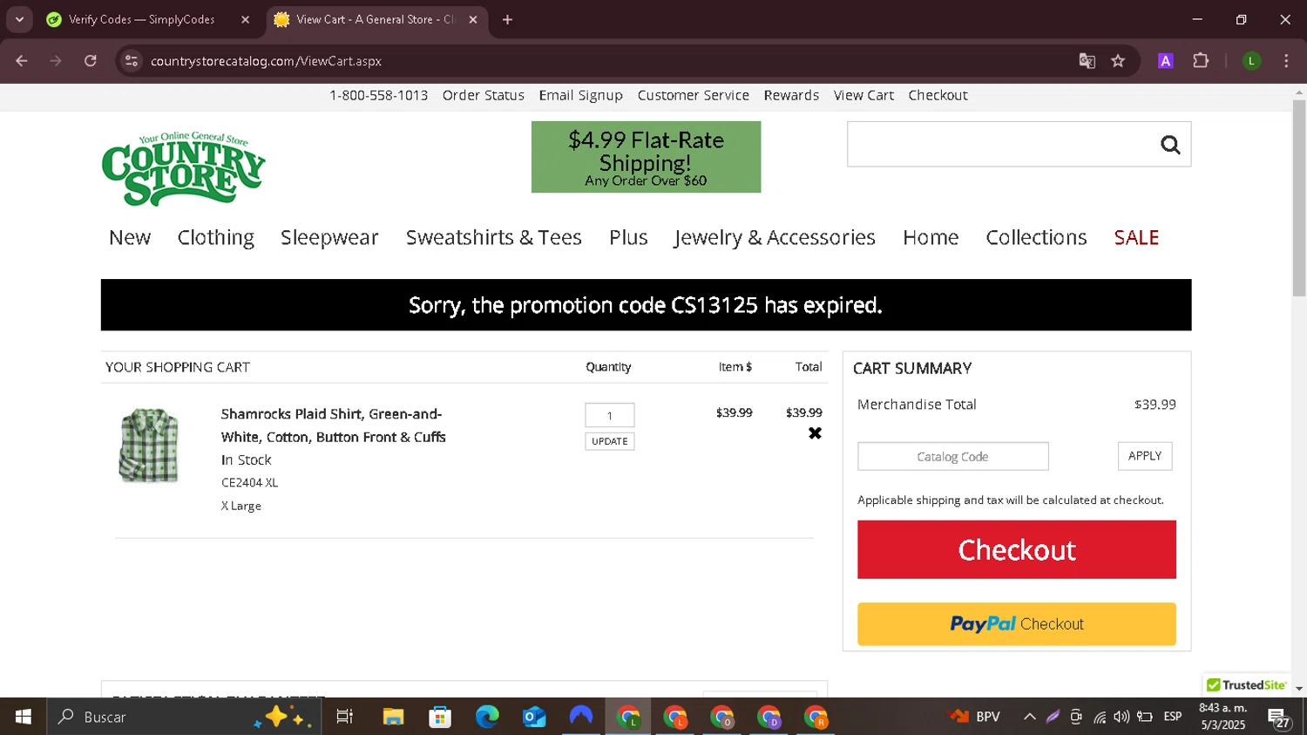This screenshot has height=735, width=1307.
Task: Click the PayPal Checkout button
Action: 1017,624
